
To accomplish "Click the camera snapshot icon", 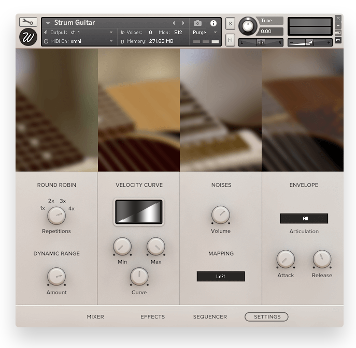I will (x=197, y=23).
